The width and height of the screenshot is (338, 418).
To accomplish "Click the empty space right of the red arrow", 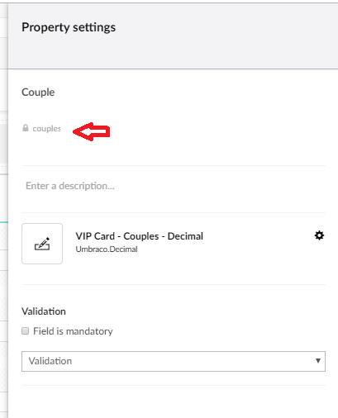I will [x=217, y=131].
